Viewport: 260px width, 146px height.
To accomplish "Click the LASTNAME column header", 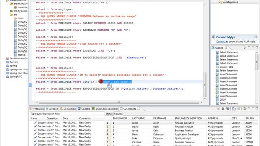I will (138, 118).
